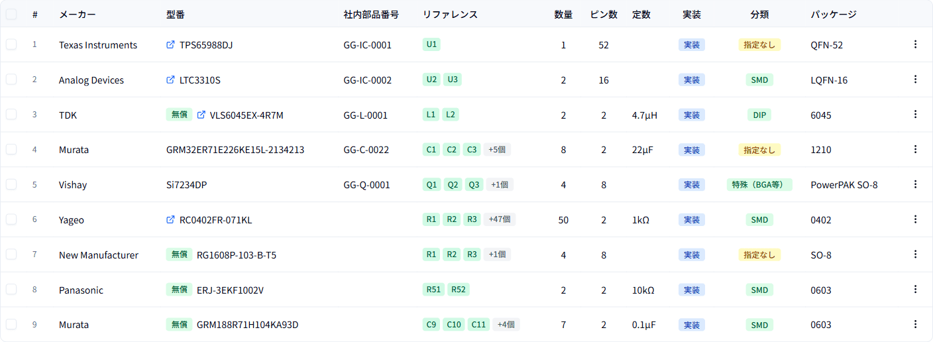The image size is (933, 342).
Task: Click the U1 reference tag
Action: point(431,44)
